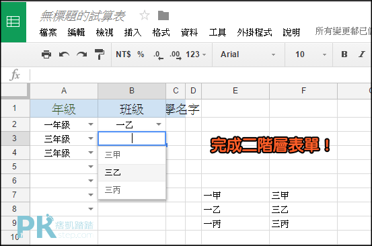The width and height of the screenshot is (372, 246).
Task: Choose 三丙 from the dropdown list
Action: point(132,190)
